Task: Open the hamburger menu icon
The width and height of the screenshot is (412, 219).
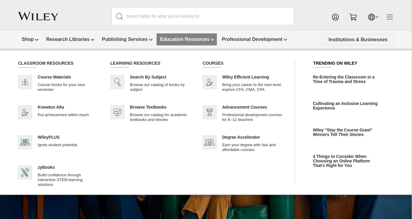Action: (390, 17)
